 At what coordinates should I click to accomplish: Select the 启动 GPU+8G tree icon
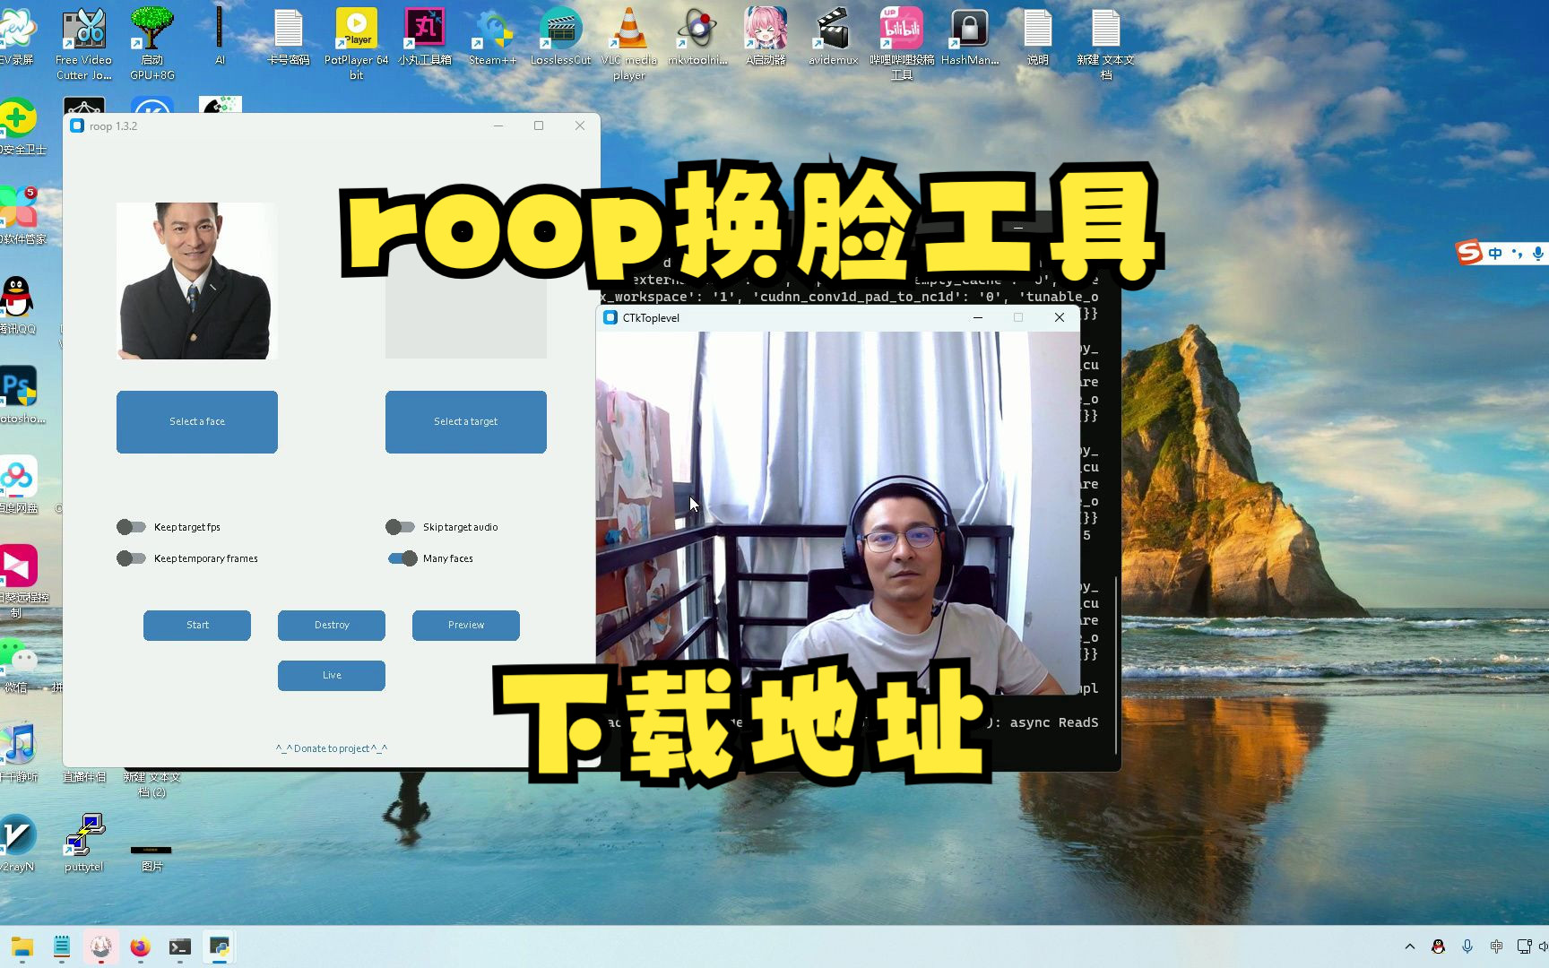152,43
